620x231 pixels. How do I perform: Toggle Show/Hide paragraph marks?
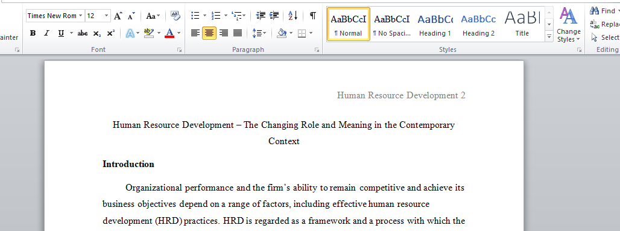coord(313,16)
